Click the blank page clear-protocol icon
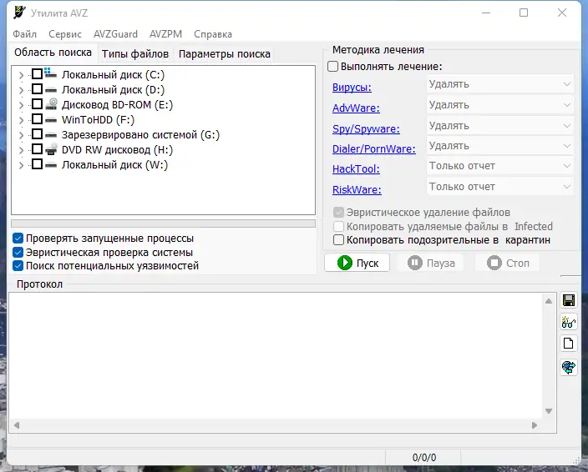 tap(569, 344)
